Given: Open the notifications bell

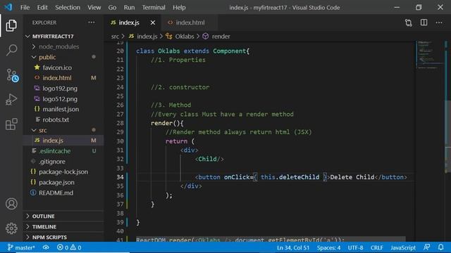Looking at the screenshot, I should coord(440,247).
